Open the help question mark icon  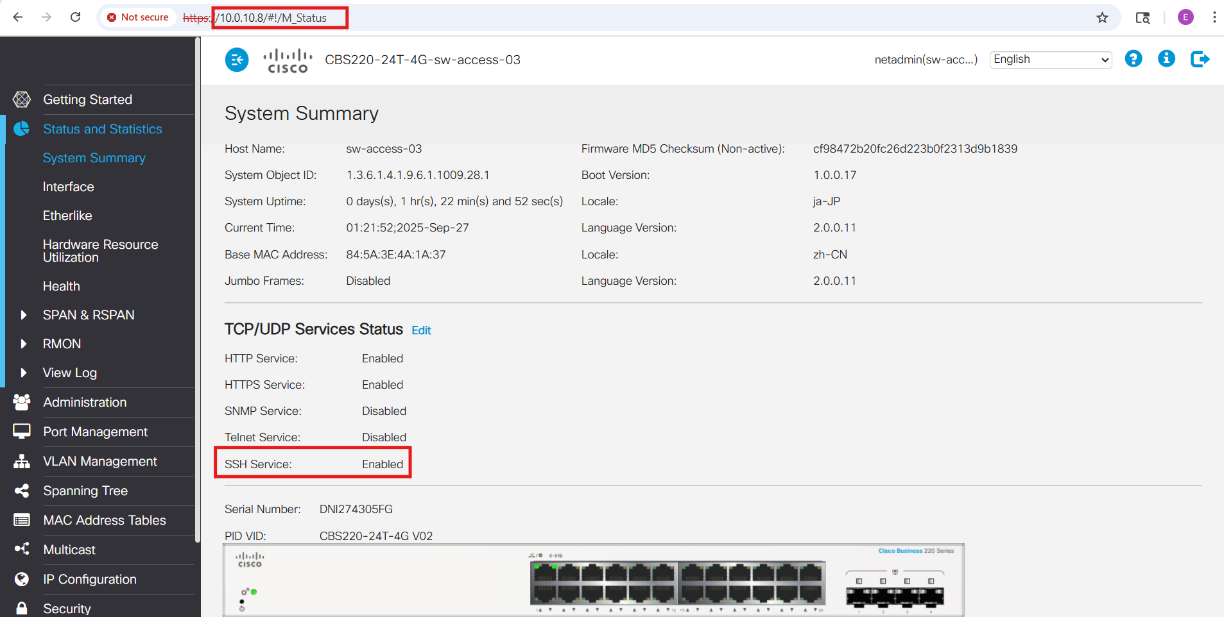1133,59
